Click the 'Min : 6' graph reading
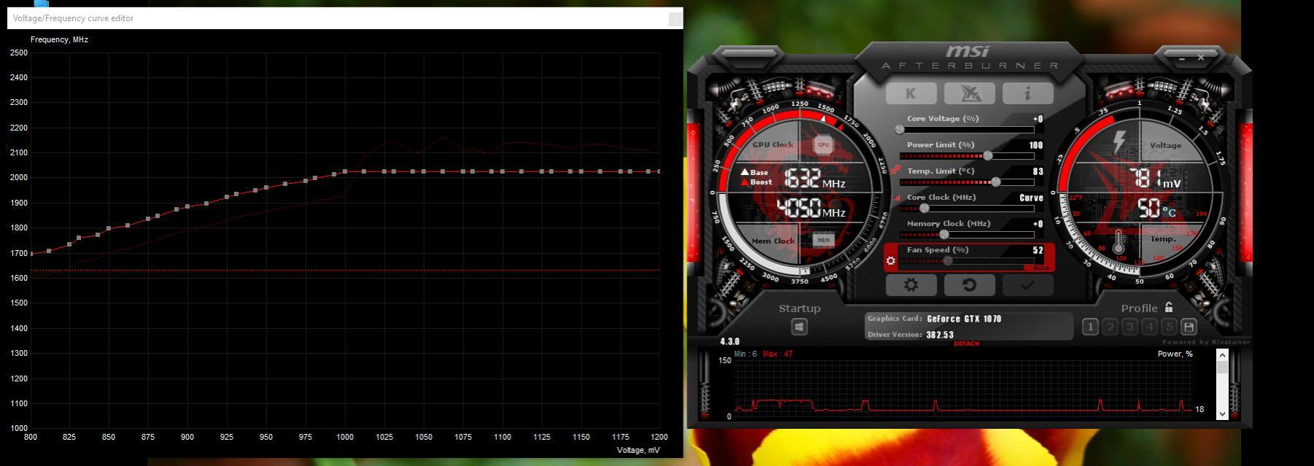1314x466 pixels. click(x=746, y=354)
